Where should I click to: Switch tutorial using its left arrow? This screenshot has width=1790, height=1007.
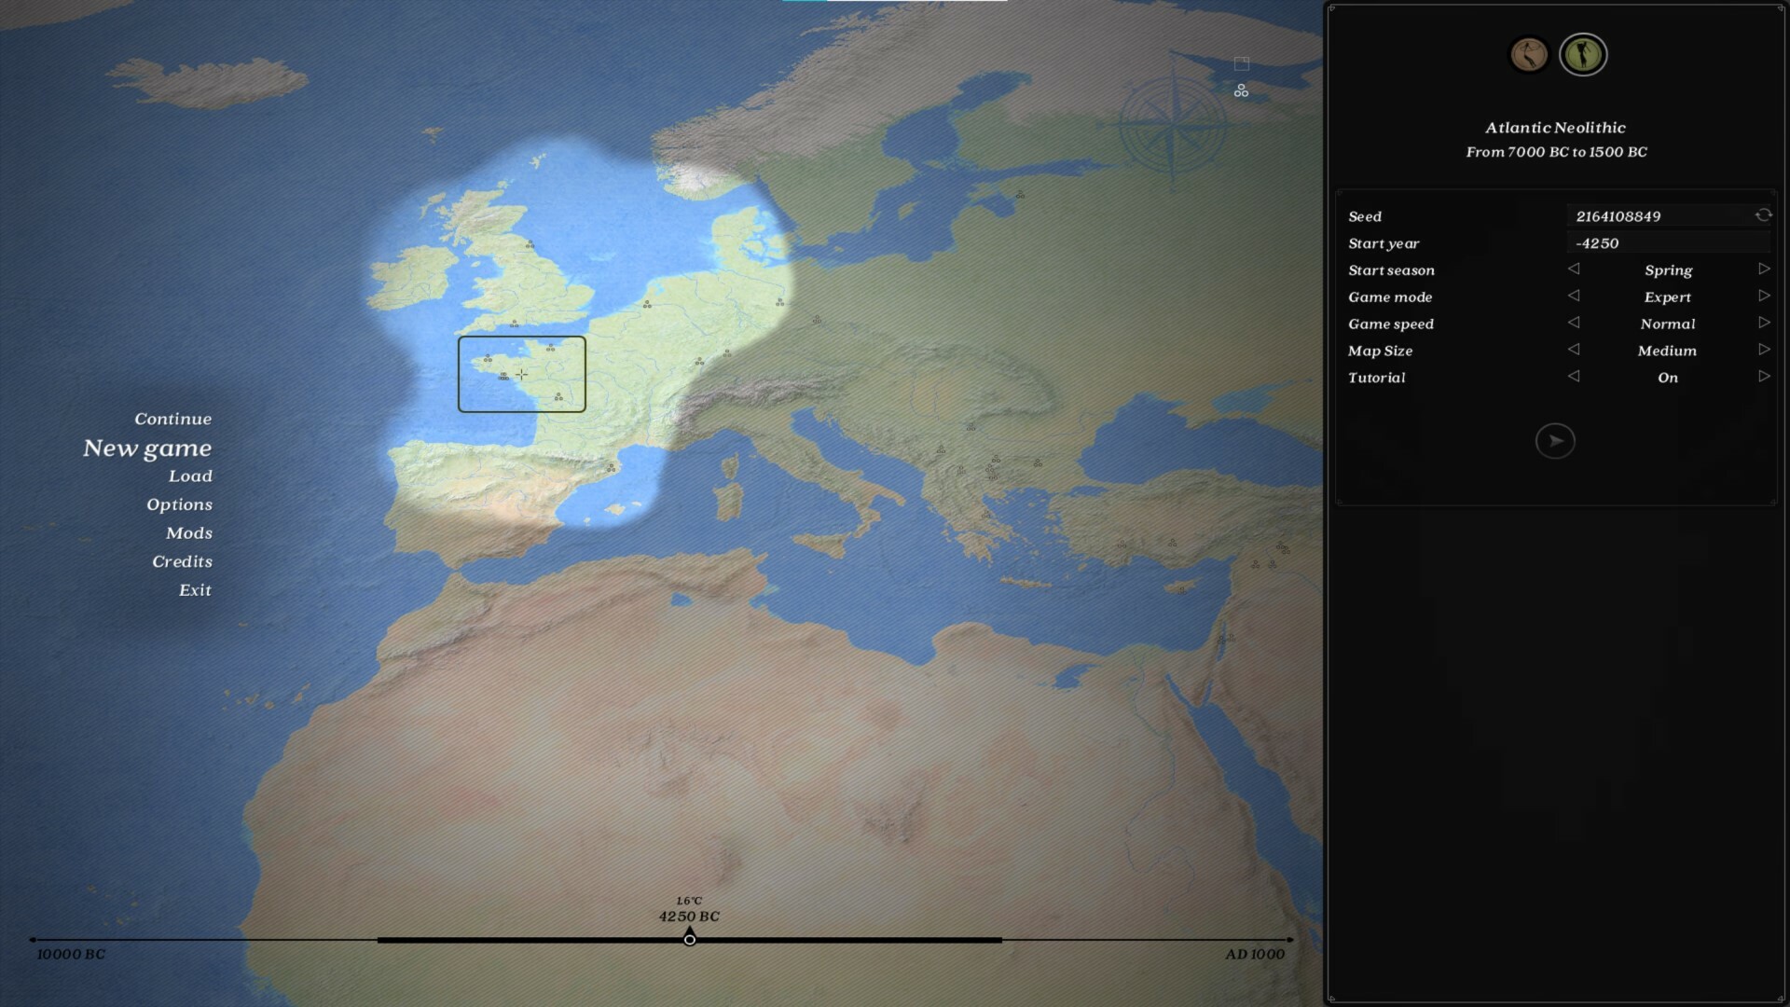point(1574,377)
